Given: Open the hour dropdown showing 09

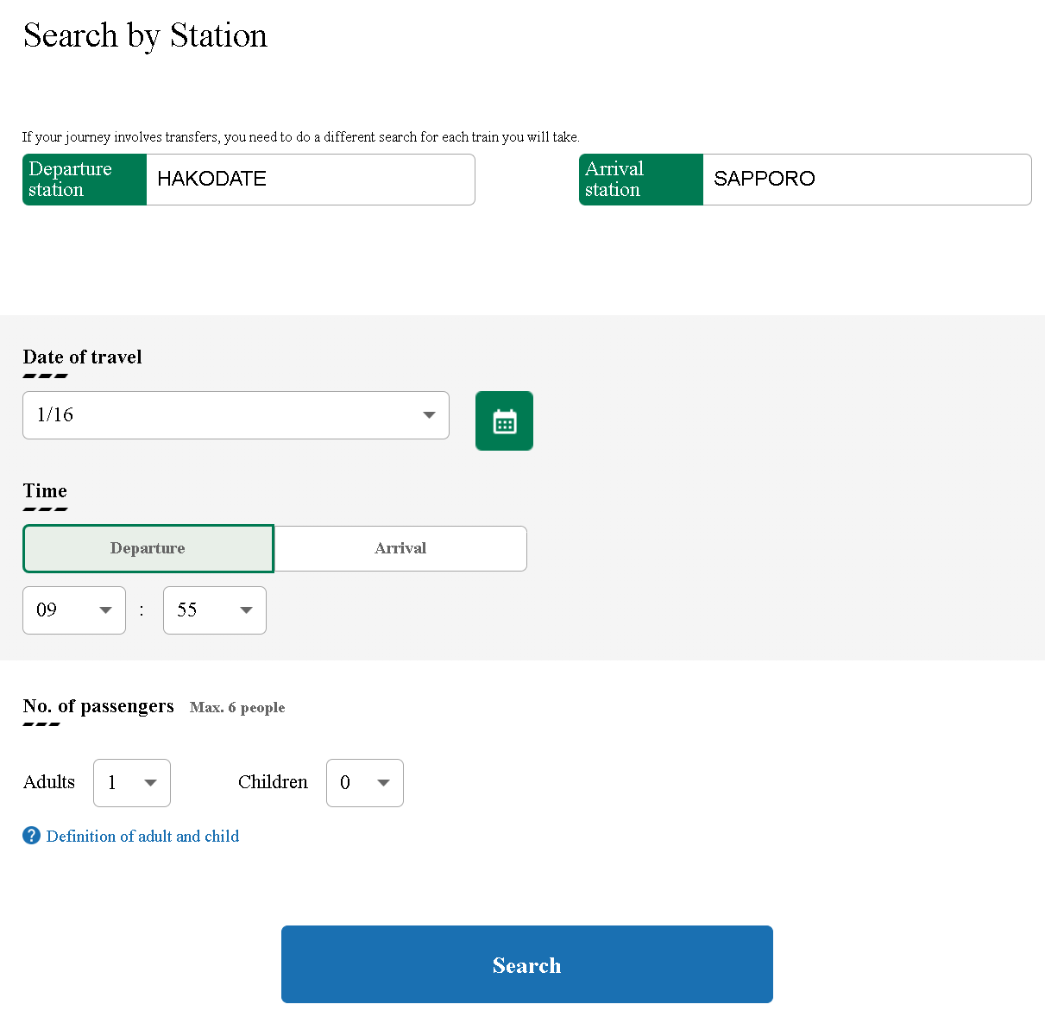Looking at the screenshot, I should [74, 610].
